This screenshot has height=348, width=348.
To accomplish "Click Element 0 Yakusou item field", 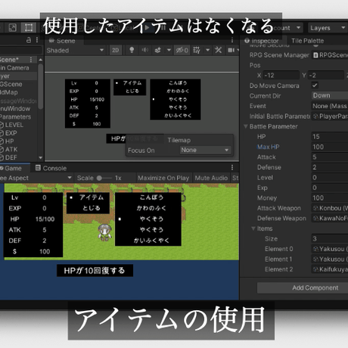I will click(330, 249).
